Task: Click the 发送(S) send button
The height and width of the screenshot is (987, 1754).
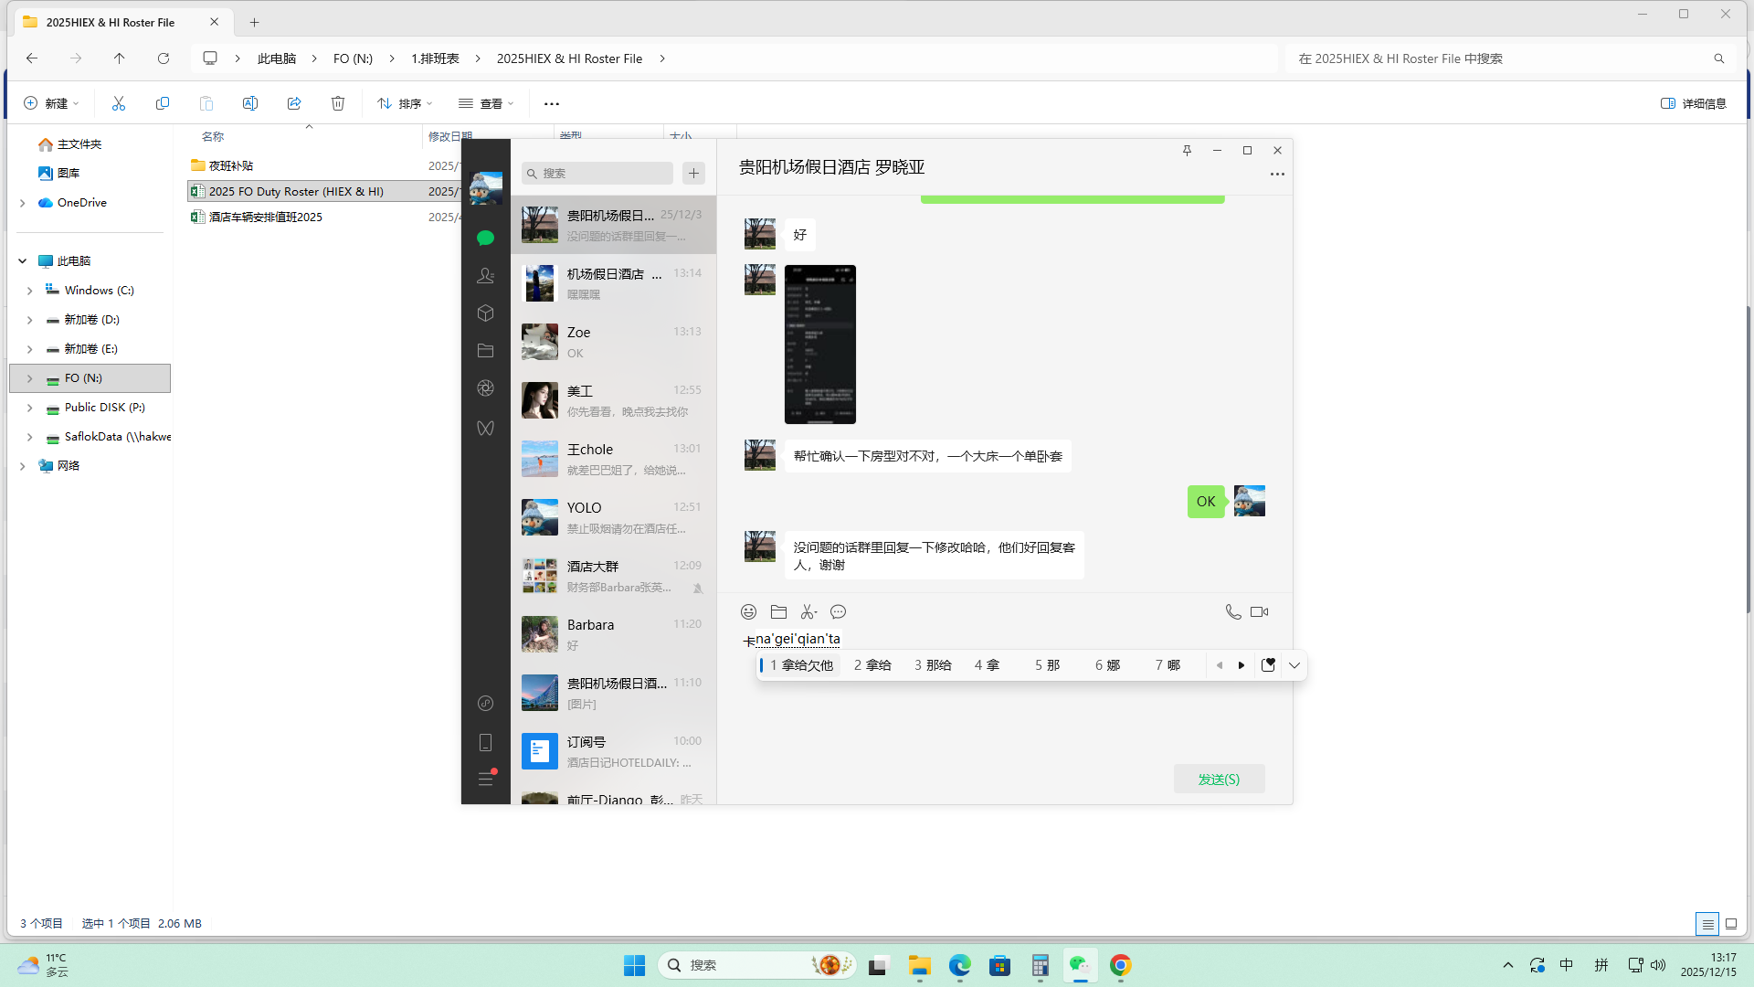Action: (x=1219, y=780)
